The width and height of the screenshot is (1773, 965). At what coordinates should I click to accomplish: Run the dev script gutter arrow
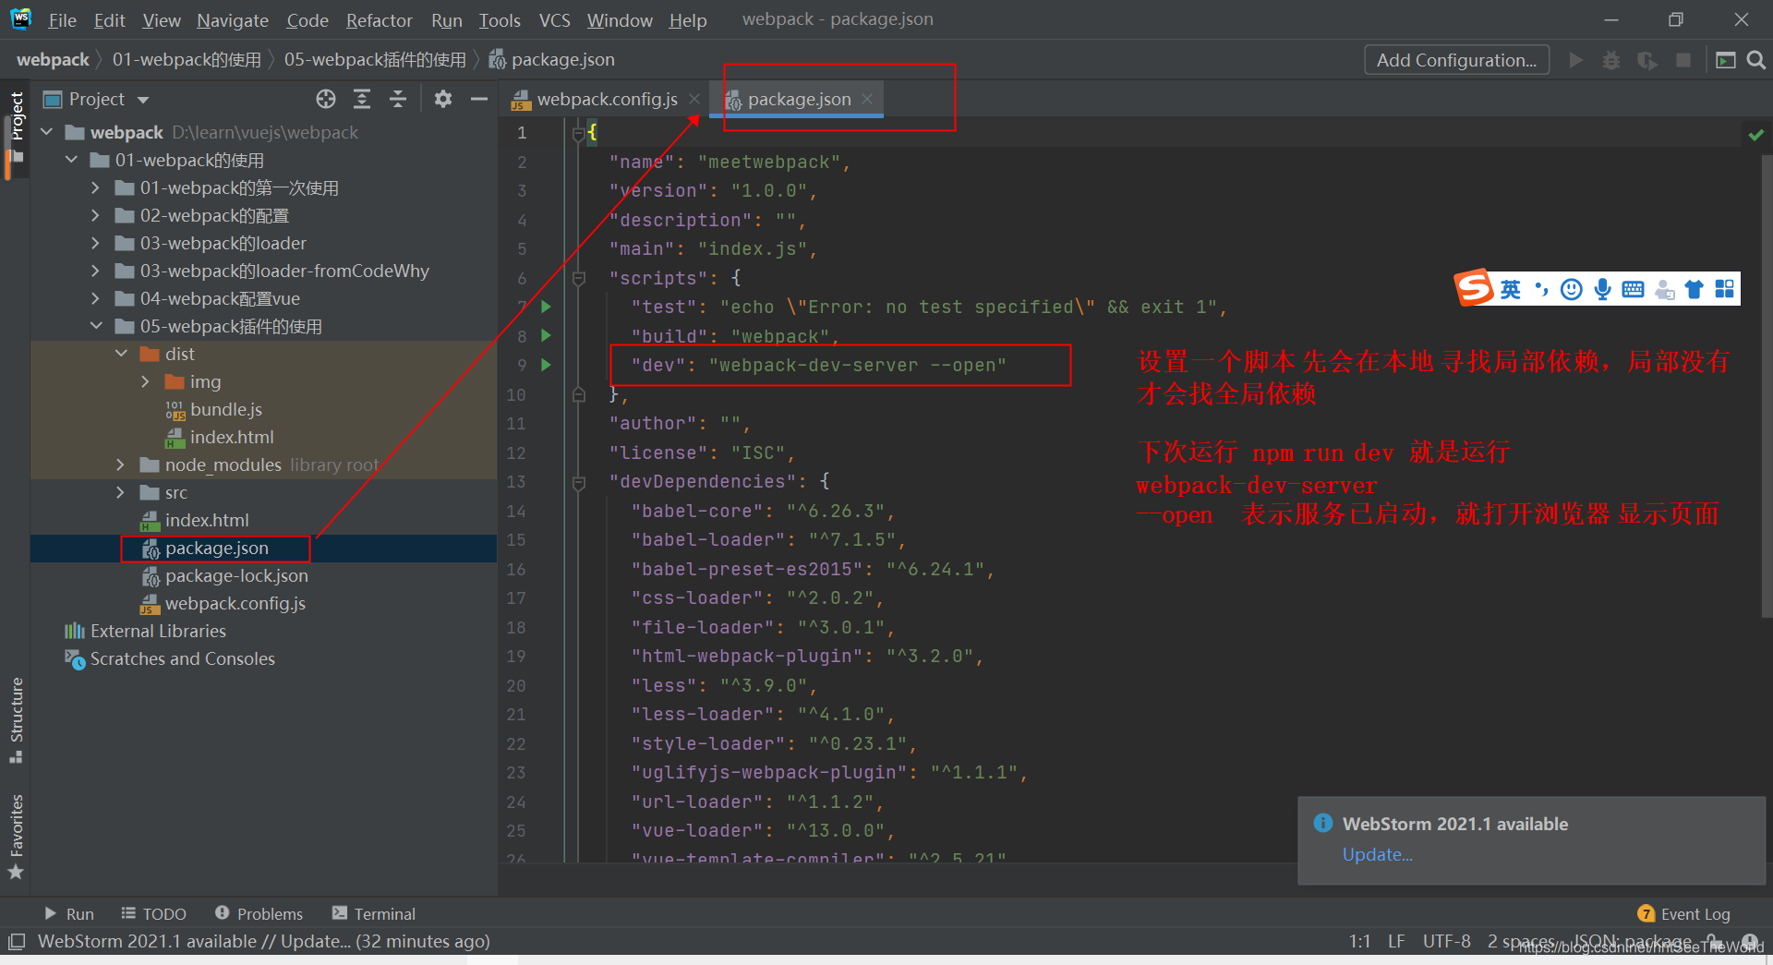(x=546, y=365)
